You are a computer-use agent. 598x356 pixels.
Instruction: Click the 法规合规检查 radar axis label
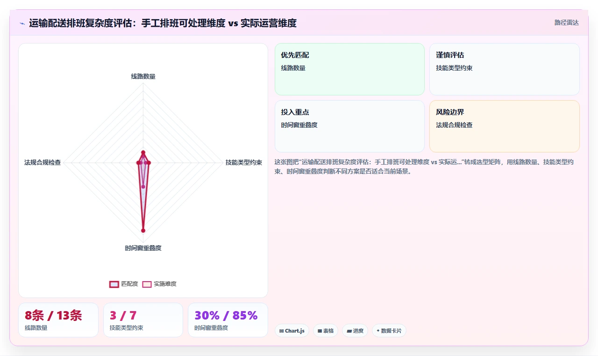43,162
